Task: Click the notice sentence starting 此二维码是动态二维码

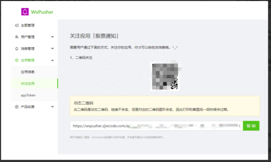Action: point(151,110)
